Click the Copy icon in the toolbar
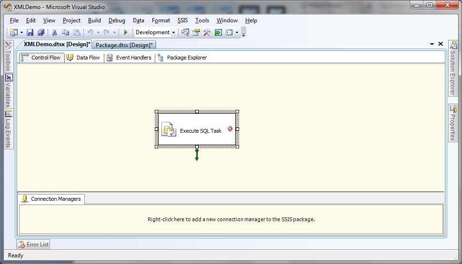The width and height of the screenshot is (462, 264). [65, 32]
